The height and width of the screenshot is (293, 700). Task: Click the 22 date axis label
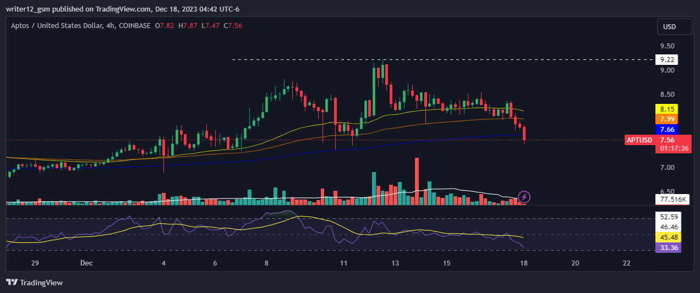[626, 263]
